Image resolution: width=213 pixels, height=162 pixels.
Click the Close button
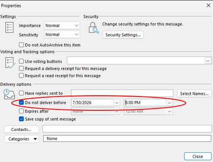[x=198, y=156]
